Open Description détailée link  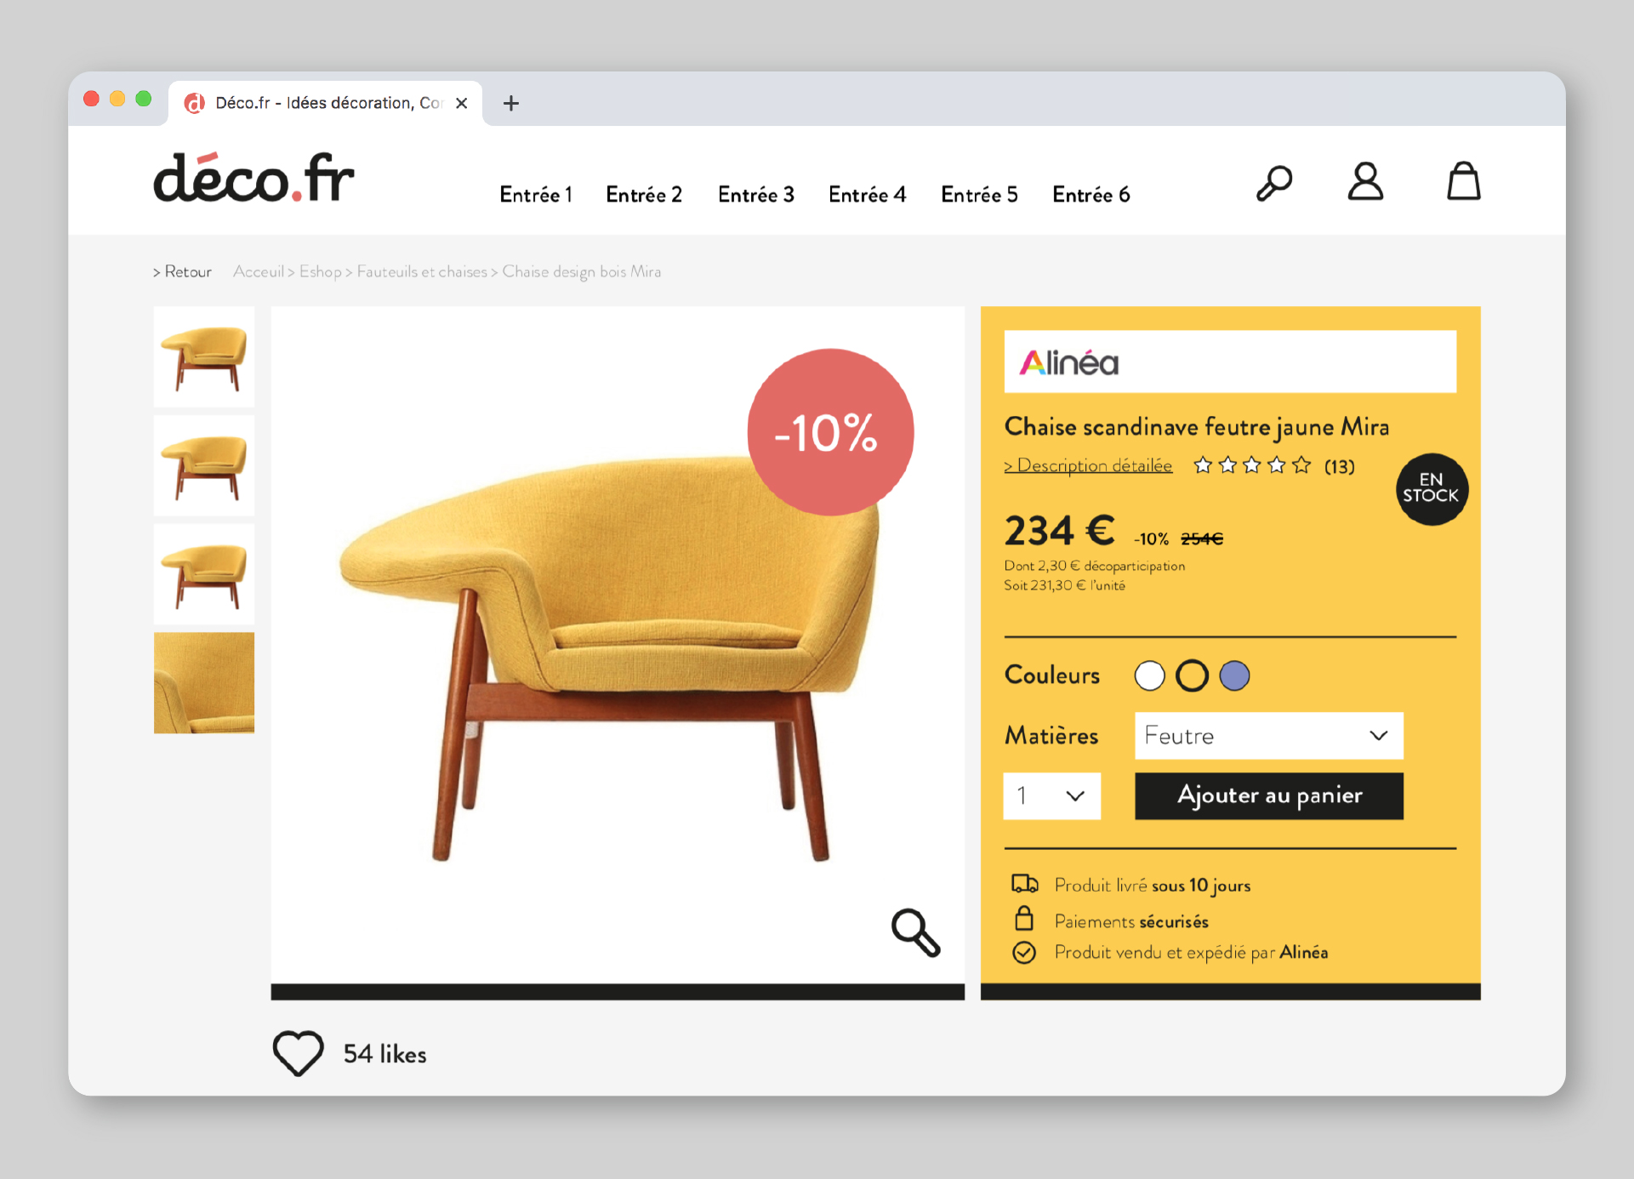pyautogui.click(x=1088, y=465)
